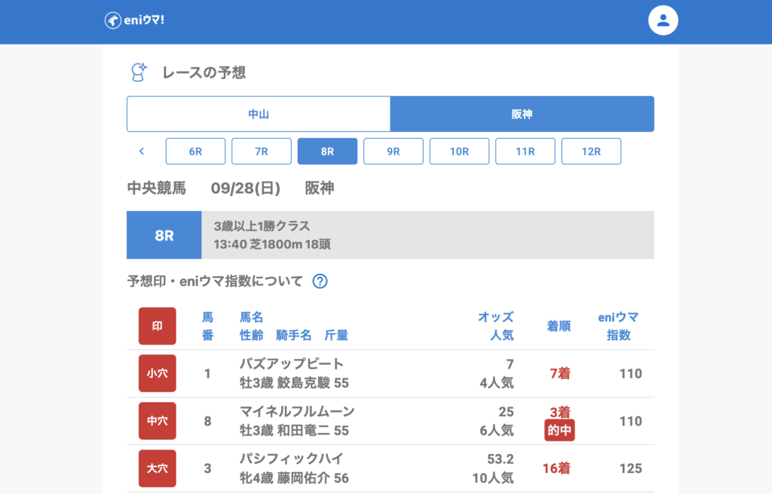The height and width of the screenshot is (494, 772).
Task: Select the 6R race button
Action: click(x=195, y=151)
